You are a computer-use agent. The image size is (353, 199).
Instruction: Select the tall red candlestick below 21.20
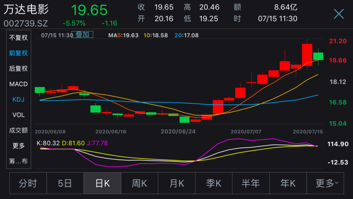(307, 55)
